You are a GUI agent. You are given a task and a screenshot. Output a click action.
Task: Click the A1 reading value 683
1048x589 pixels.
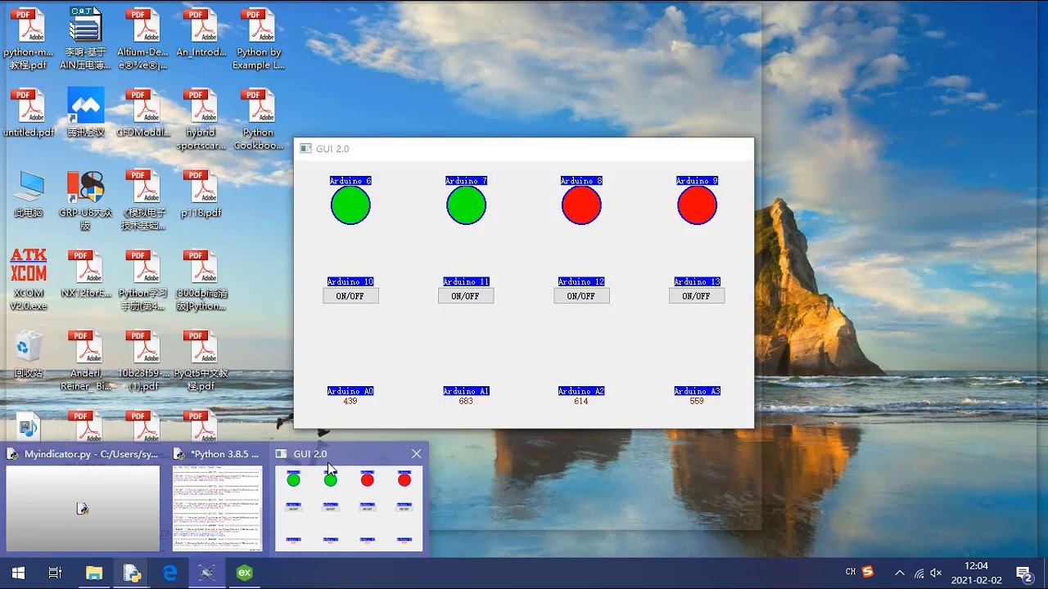tap(466, 402)
